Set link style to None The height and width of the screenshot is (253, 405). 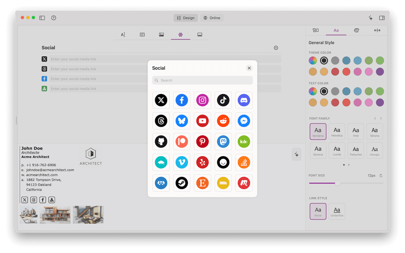(x=318, y=211)
